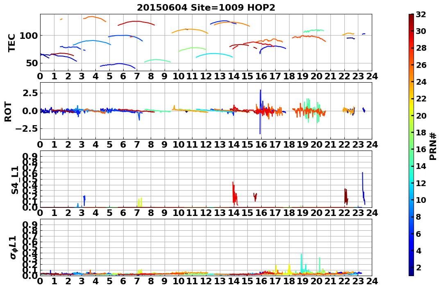Click the blue S4_L1 peak after hour 23
This screenshot has height=290, width=441.
click(363, 188)
